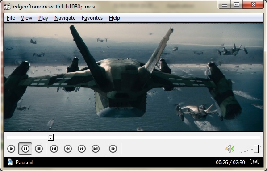Viewport: 267px width, 171px height.
Task: Open the View menu
Action: [26, 18]
